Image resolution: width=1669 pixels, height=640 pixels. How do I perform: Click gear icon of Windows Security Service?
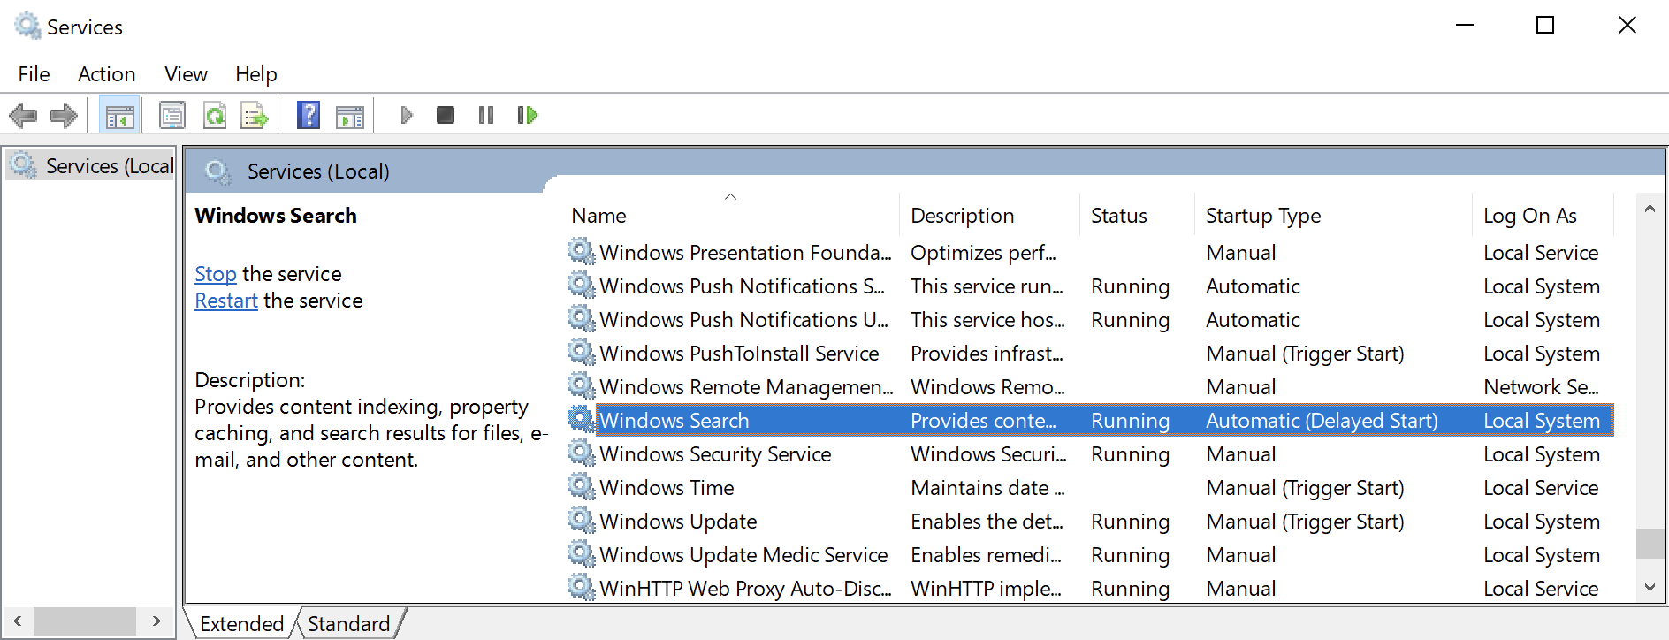tap(581, 453)
